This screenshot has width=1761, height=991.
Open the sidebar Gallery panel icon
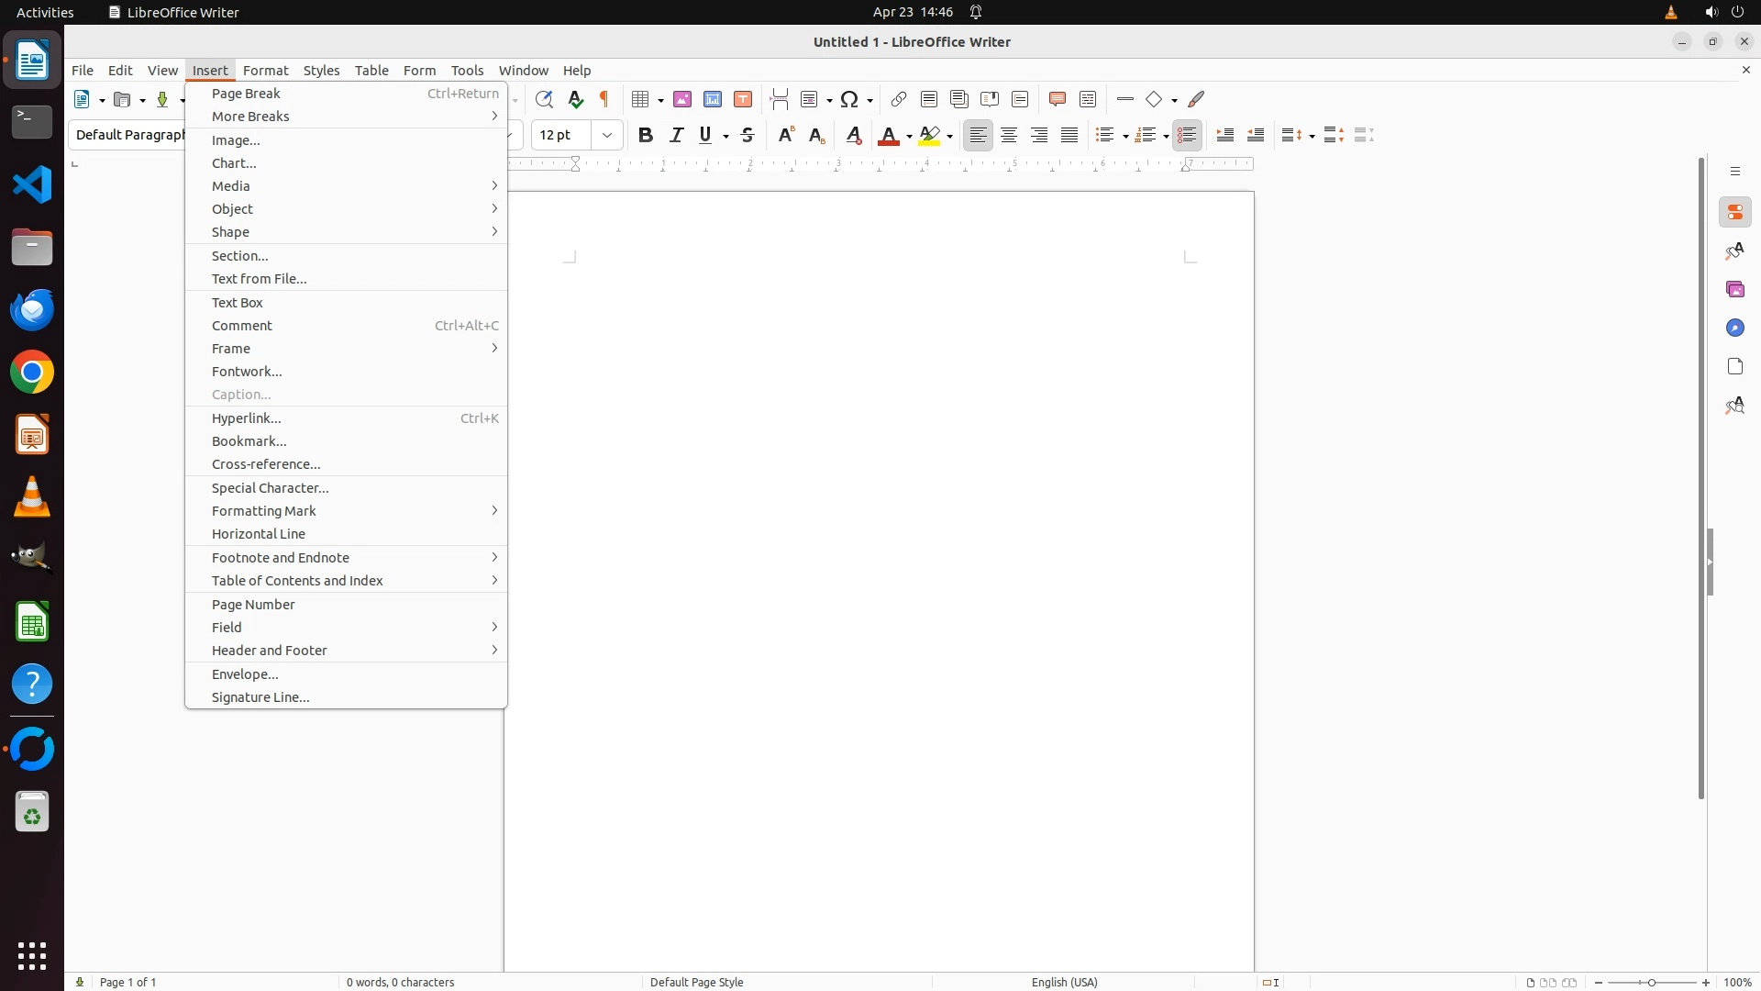pos(1735,290)
